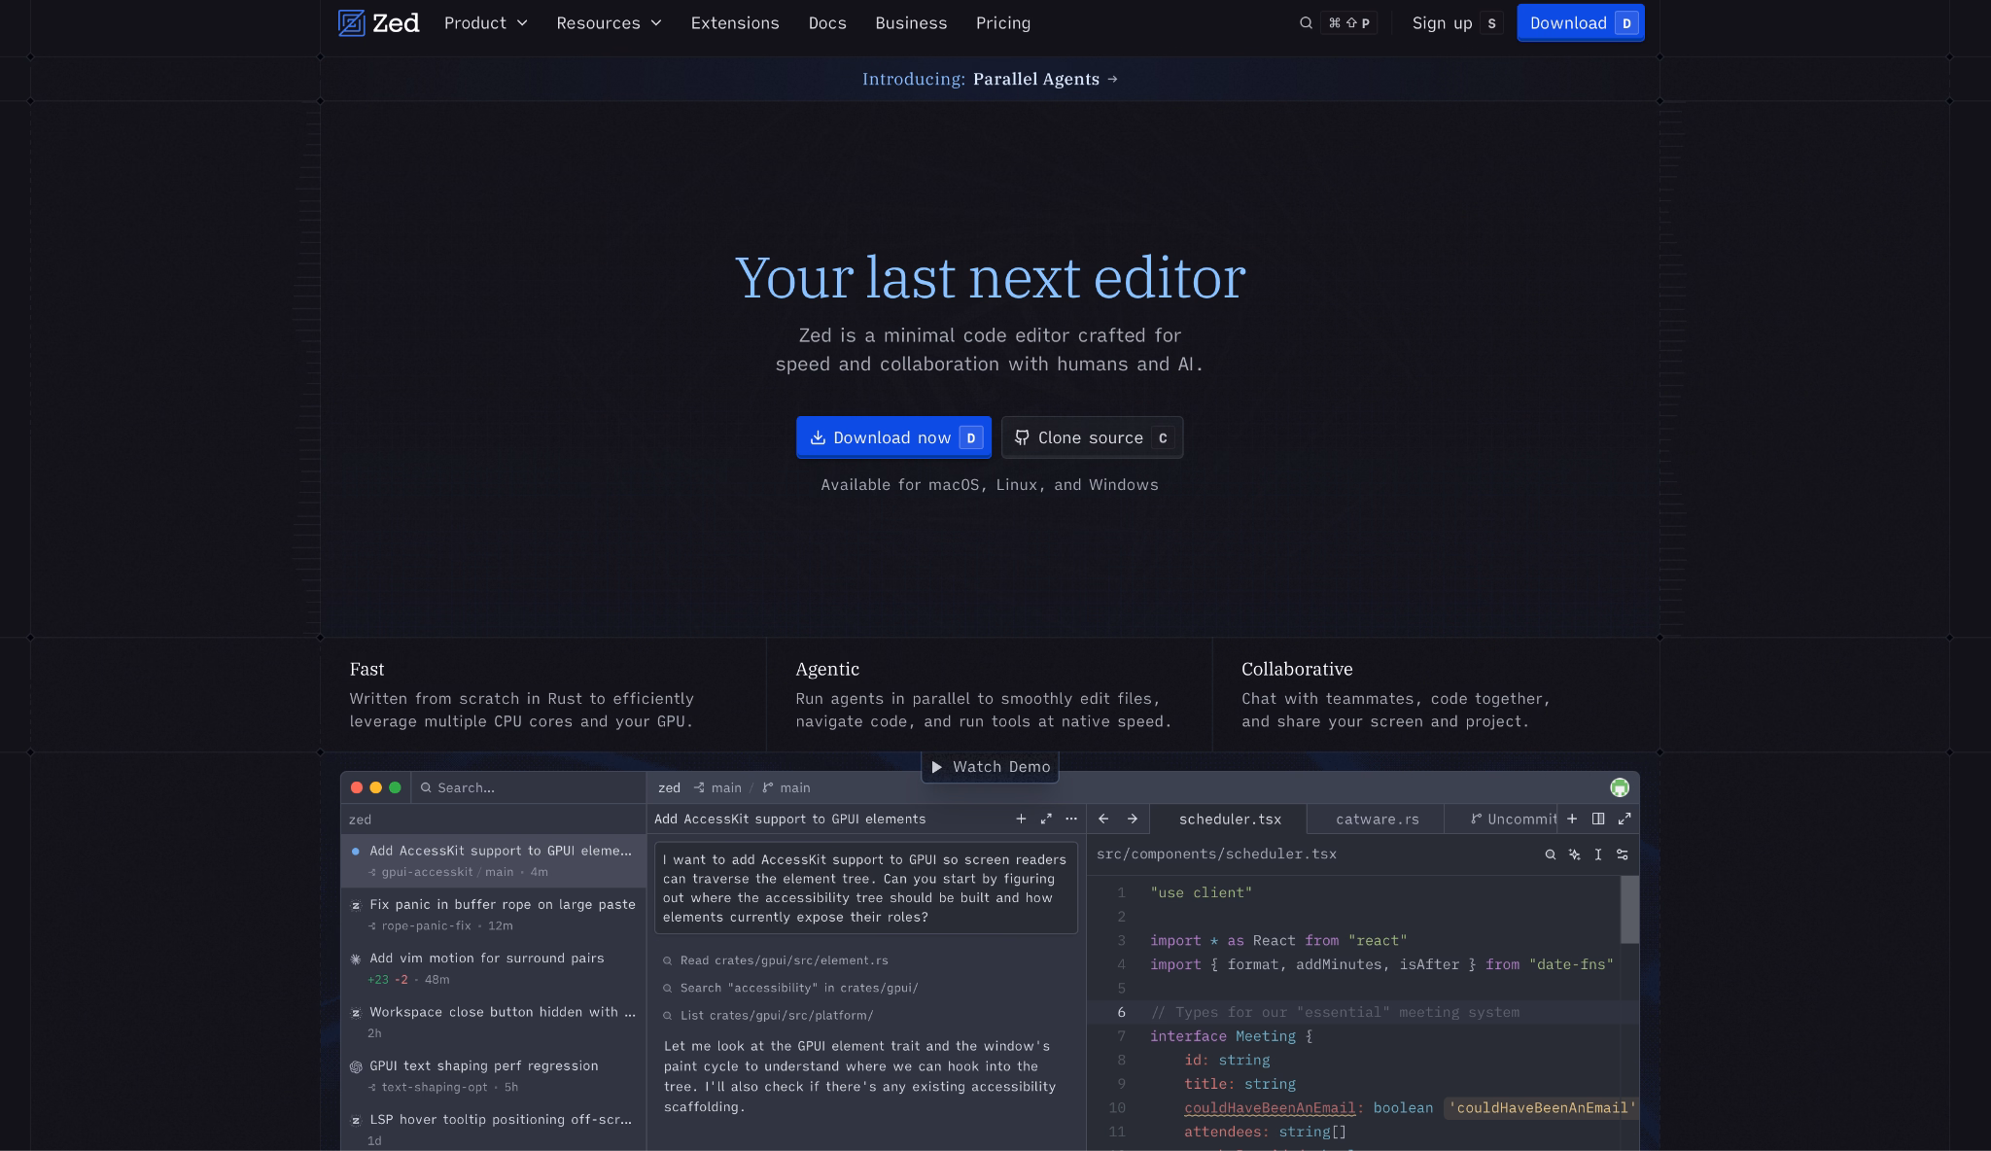Click the 'src/components/scheduler.tsx' breadcrumb path
The height and width of the screenshot is (1151, 1991).
(x=1216, y=854)
